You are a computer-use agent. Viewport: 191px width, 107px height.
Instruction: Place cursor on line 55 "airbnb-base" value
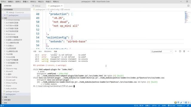point(76,41)
